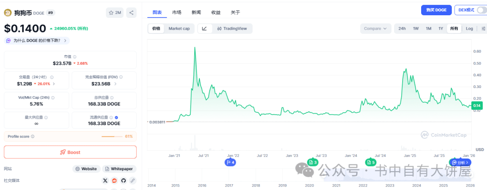Click the 0.14 current price tag on the axis
487x190 pixels.
click(x=477, y=106)
